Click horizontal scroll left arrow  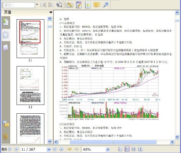coord(56,142)
